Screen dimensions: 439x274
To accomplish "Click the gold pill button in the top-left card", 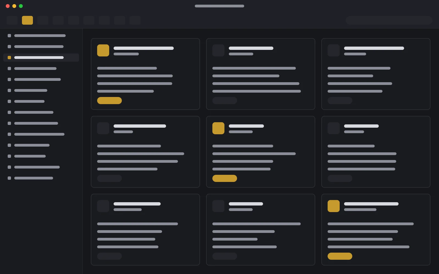I will point(109,101).
